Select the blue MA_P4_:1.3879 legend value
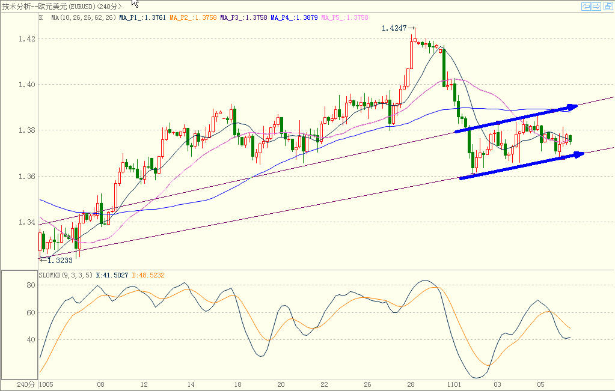The width and height of the screenshot is (615, 391). click(x=294, y=17)
